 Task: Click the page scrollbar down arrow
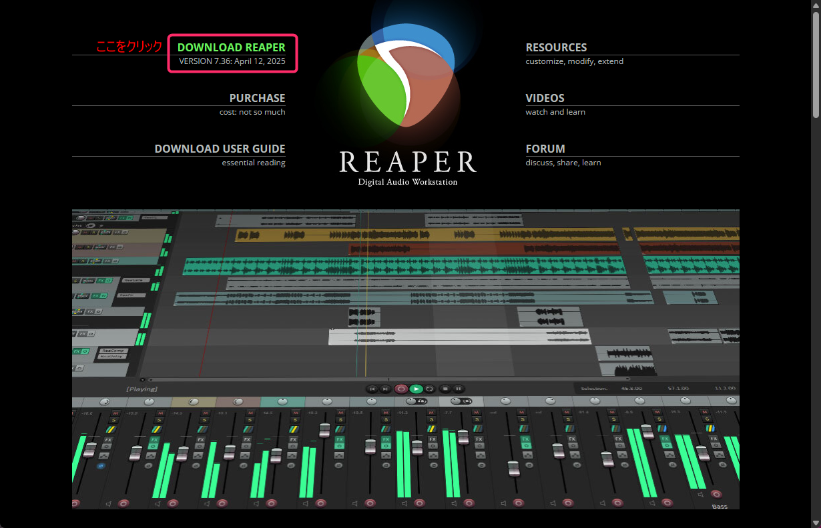click(816, 523)
